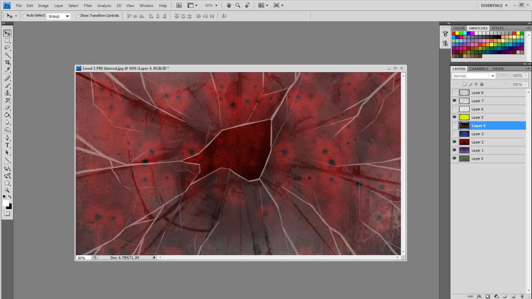Select the Eyedropper tool

point(7,69)
